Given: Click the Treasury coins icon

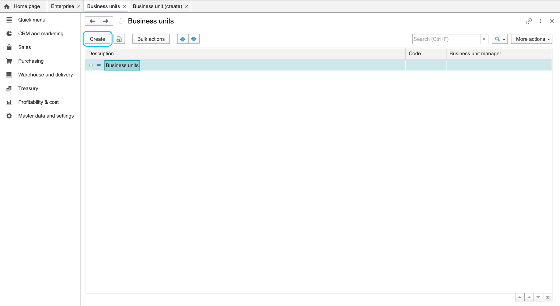Looking at the screenshot, I should tap(9, 88).
